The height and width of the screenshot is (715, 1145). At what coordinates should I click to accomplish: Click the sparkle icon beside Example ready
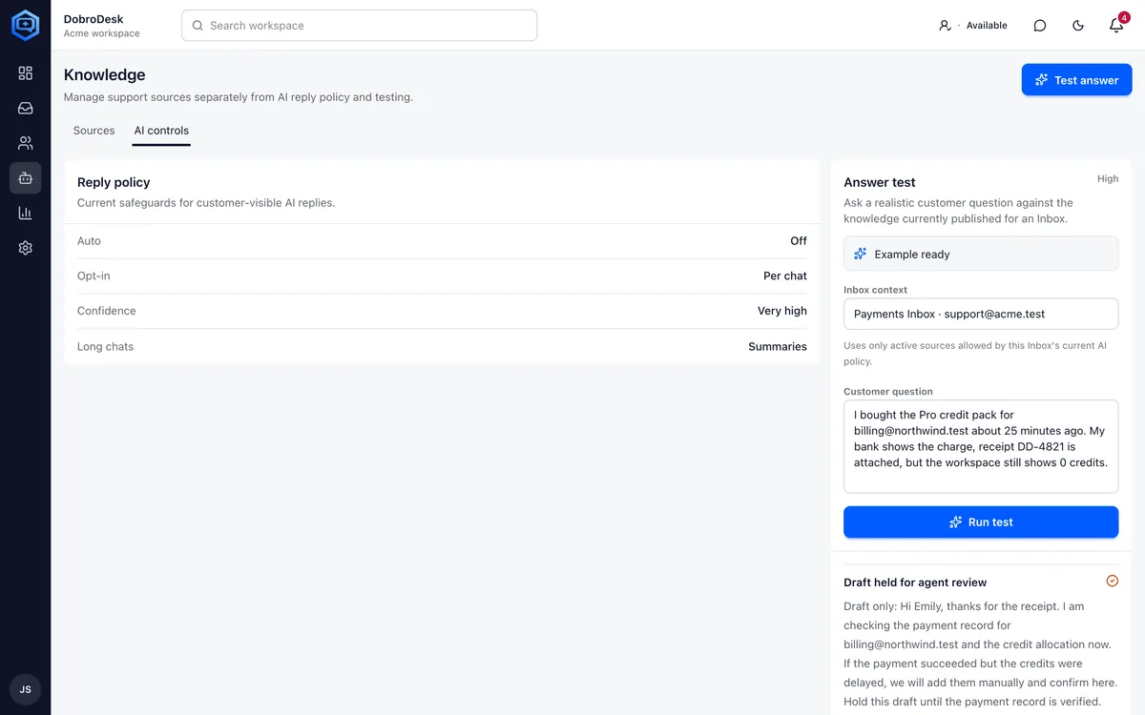[861, 255]
